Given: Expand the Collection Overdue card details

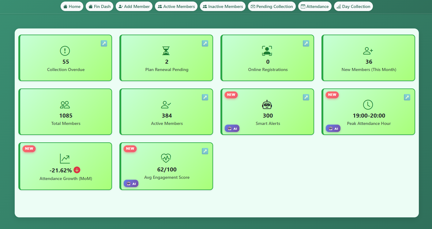Looking at the screenshot, I should coord(104,43).
